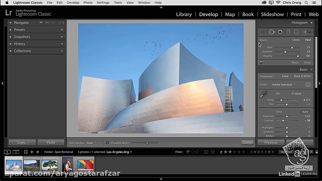
Task: Toggle the spot removal panel switch
Action: click(x=261, y=62)
